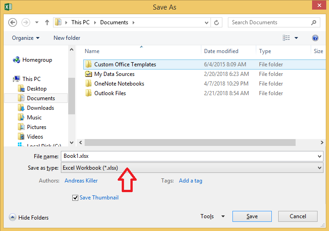Click the navigation pane scroll up arrow

tap(71, 50)
